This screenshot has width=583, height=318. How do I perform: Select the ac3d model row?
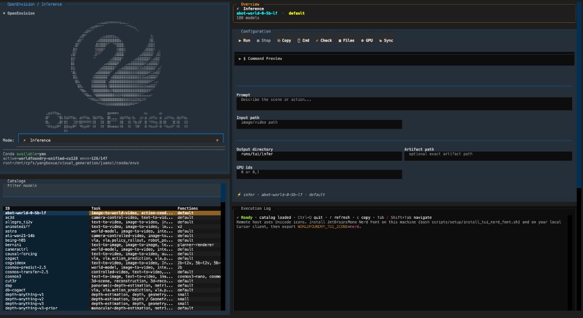click(112, 218)
